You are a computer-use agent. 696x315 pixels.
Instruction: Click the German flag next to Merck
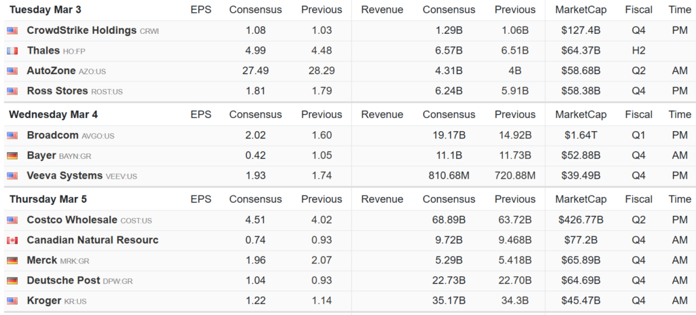coord(12,261)
